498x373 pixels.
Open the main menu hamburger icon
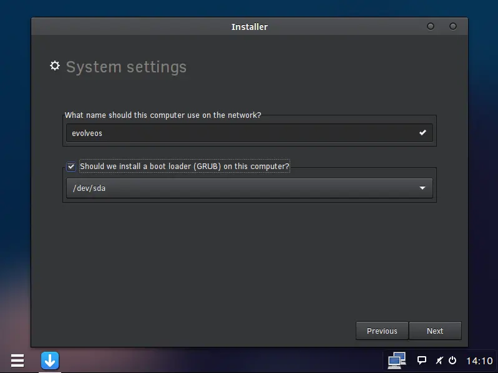17,361
